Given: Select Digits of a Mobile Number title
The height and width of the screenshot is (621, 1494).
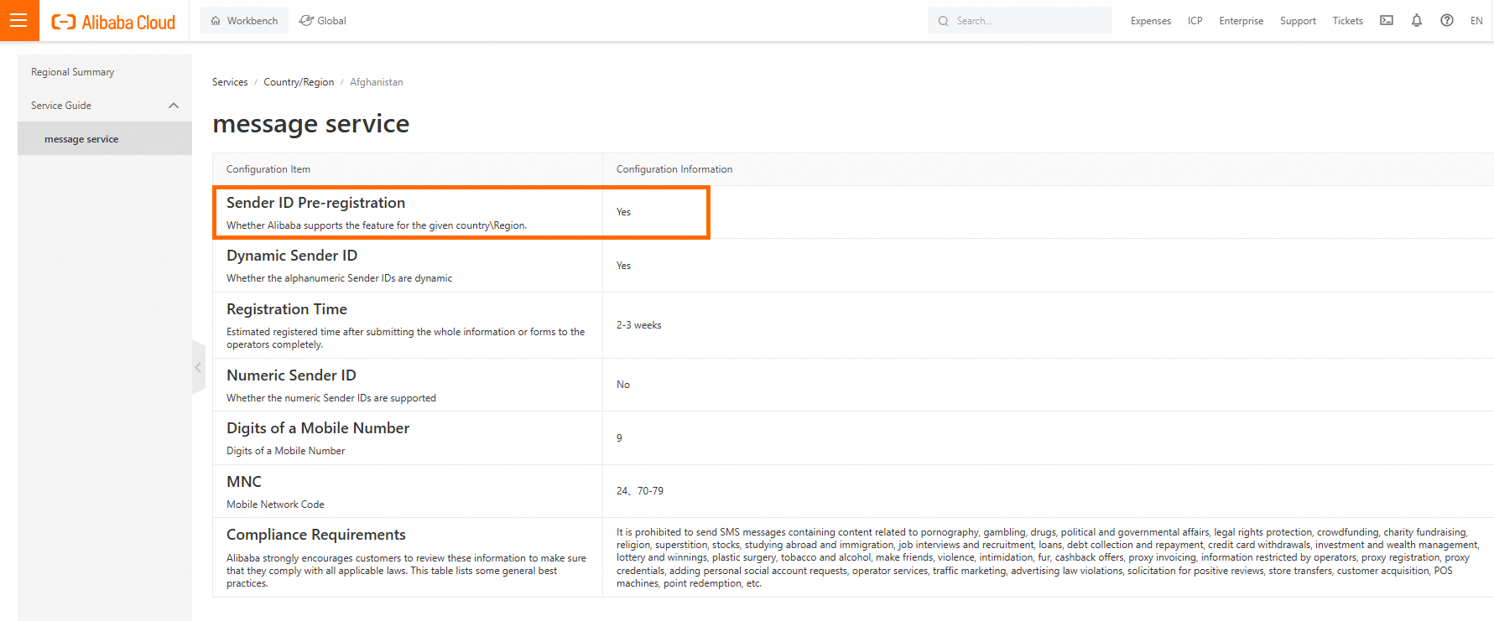Looking at the screenshot, I should [x=318, y=428].
